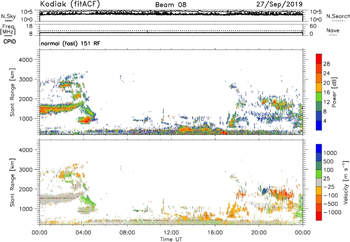
Task: Click the "24" label on the power color bar
Action: pyautogui.click(x=326, y=73)
